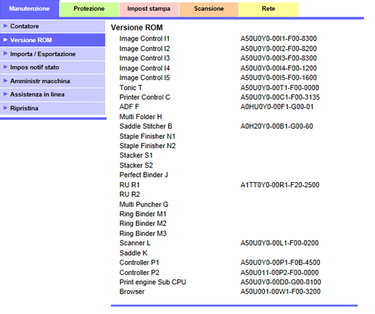375x314 pixels.
Task: Click the arrow icon beside Contatore
Action: click(5, 26)
